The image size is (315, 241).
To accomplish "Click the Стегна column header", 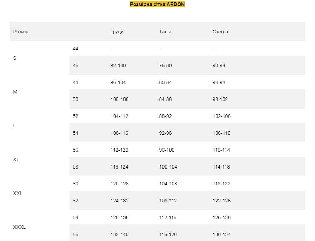I will (x=220, y=32).
